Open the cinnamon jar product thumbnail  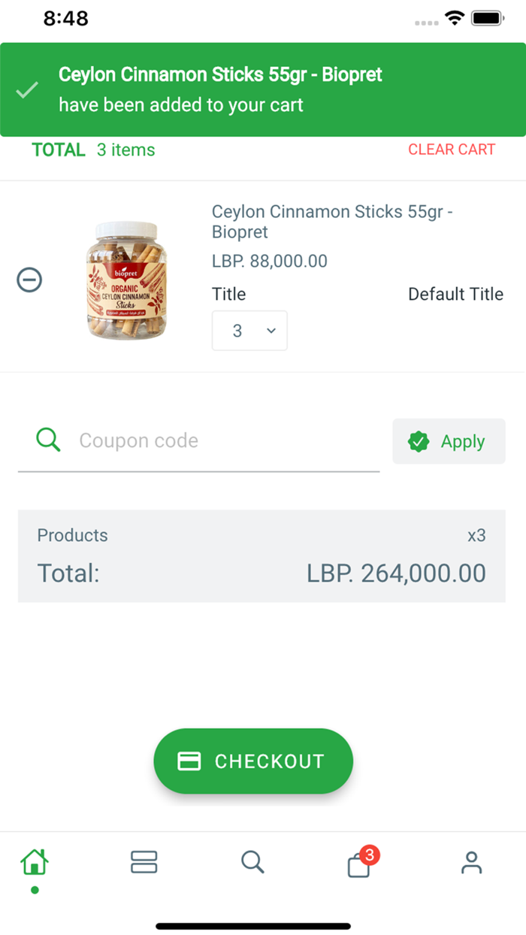tap(127, 280)
